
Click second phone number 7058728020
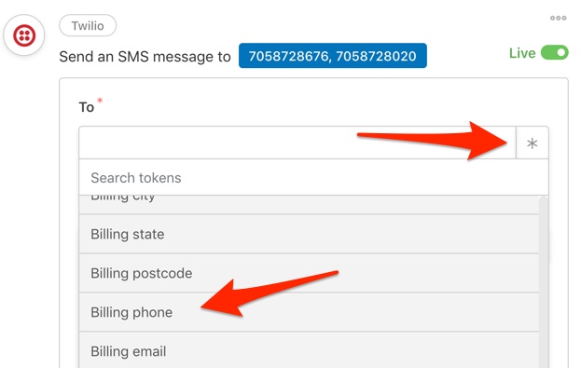[376, 56]
